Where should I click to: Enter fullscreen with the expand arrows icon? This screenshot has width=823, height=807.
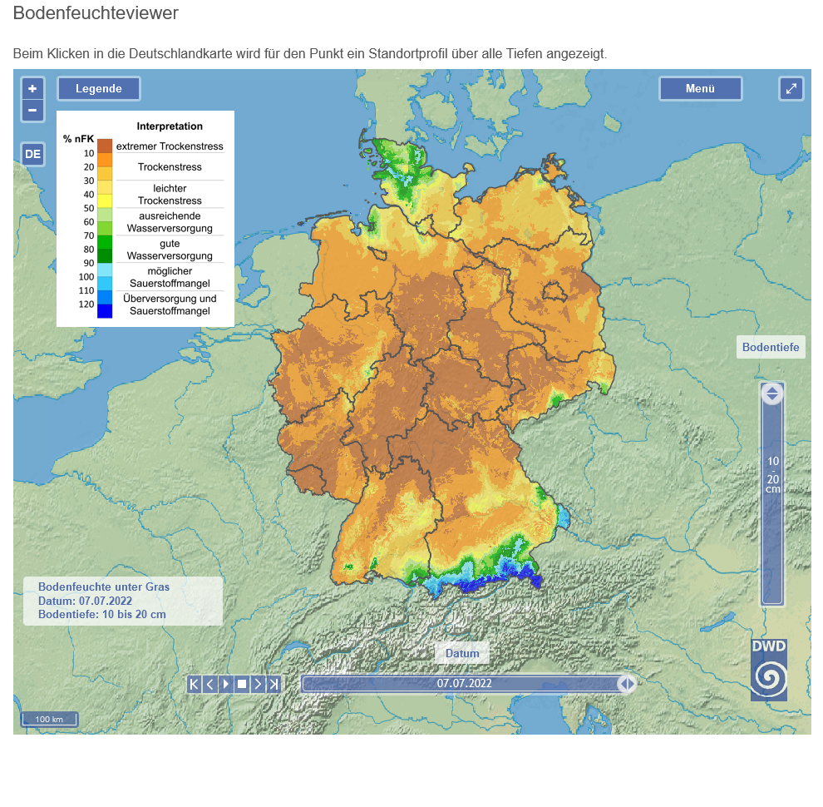click(x=791, y=88)
